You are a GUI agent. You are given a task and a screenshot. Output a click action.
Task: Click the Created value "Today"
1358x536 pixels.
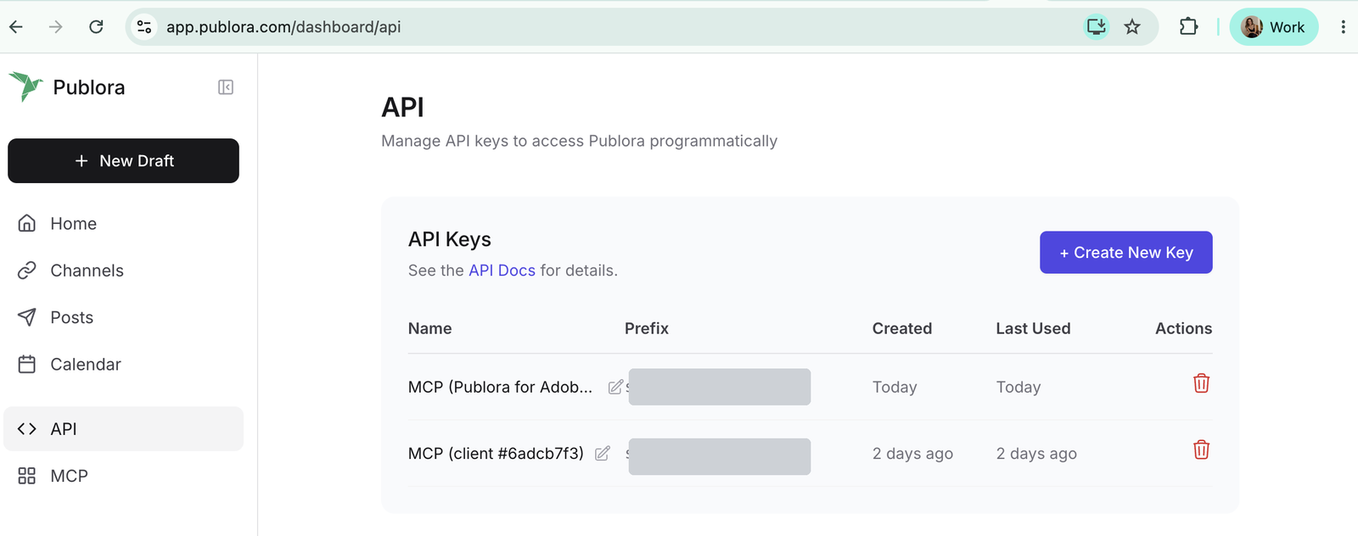coord(895,387)
